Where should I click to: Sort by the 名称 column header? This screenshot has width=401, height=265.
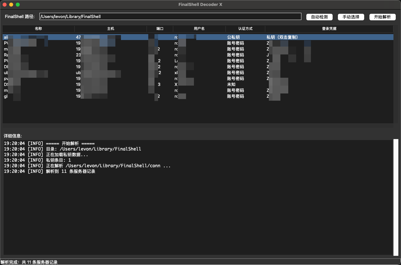[x=38, y=29]
